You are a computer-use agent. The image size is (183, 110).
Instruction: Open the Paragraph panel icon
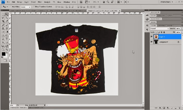point(147,30)
